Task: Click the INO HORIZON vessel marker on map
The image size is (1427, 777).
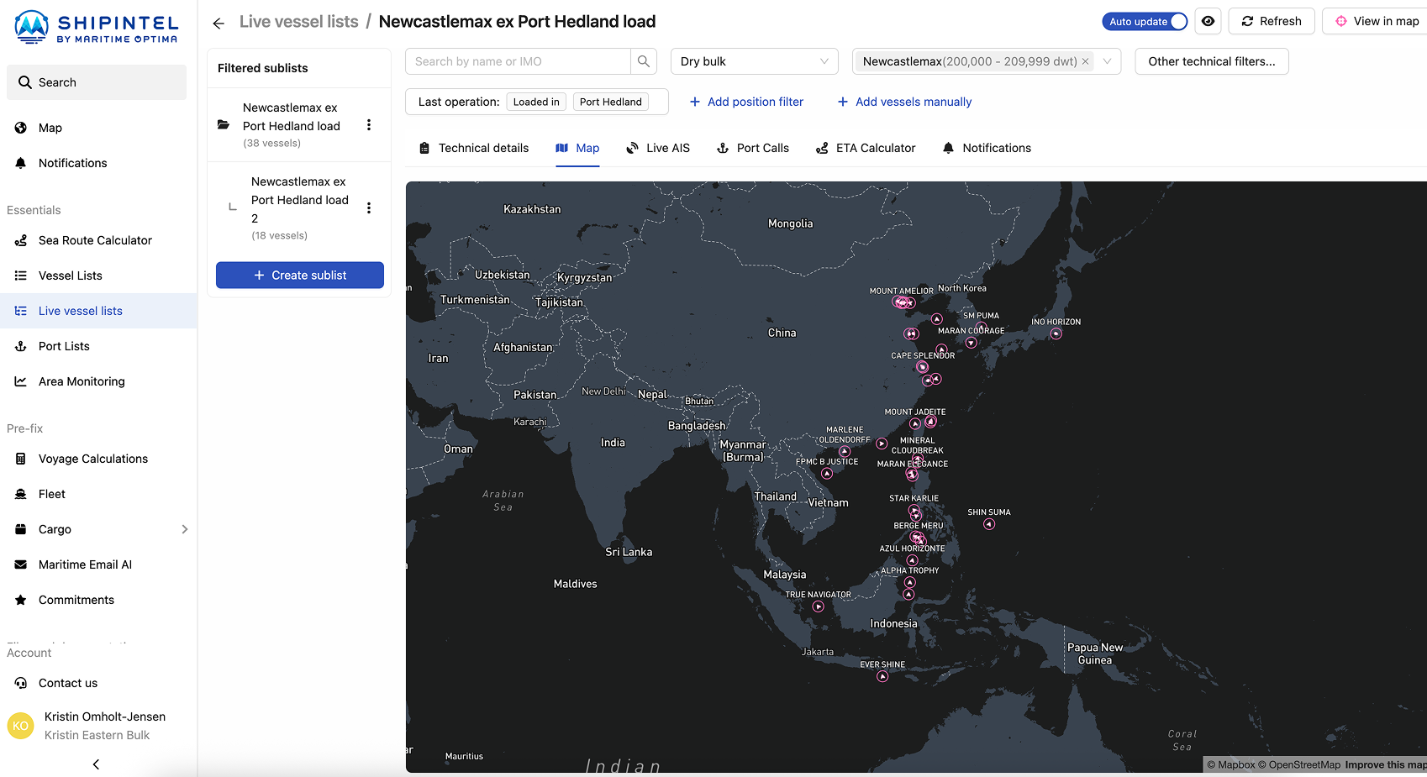Action: (x=1056, y=333)
